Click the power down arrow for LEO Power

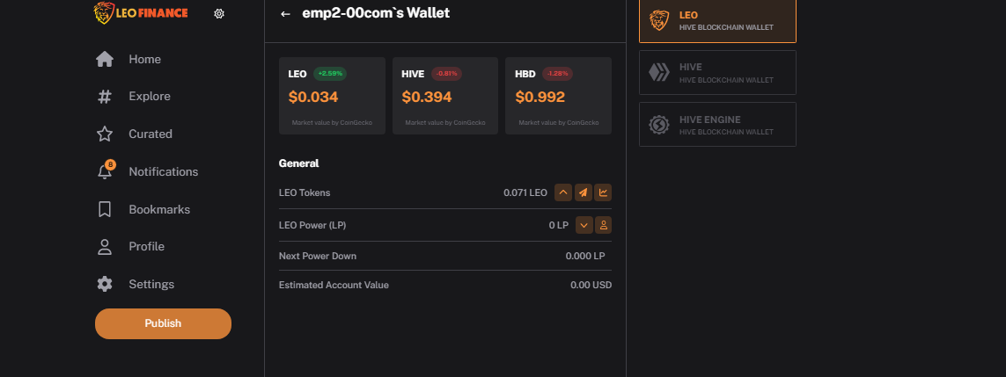(x=584, y=225)
